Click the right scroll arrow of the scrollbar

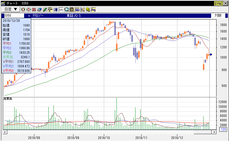[215, 132]
